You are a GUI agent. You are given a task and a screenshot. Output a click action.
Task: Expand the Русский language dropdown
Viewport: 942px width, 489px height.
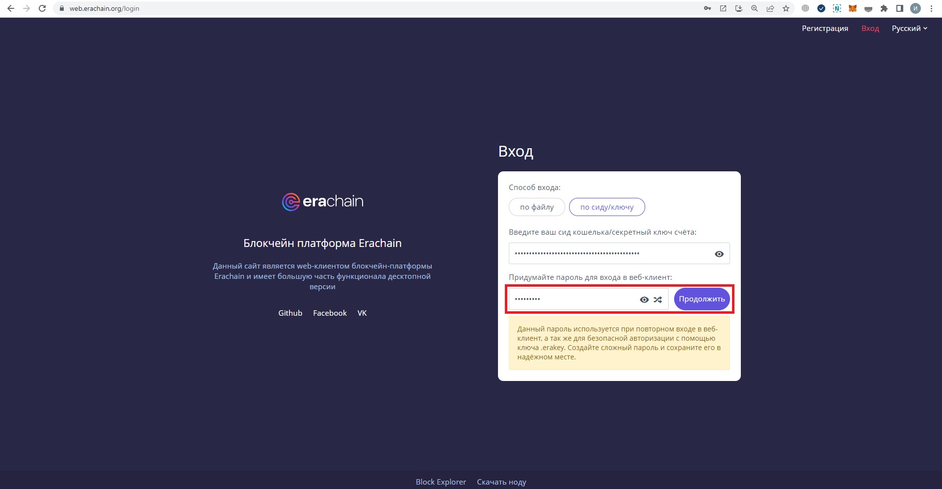909,28
